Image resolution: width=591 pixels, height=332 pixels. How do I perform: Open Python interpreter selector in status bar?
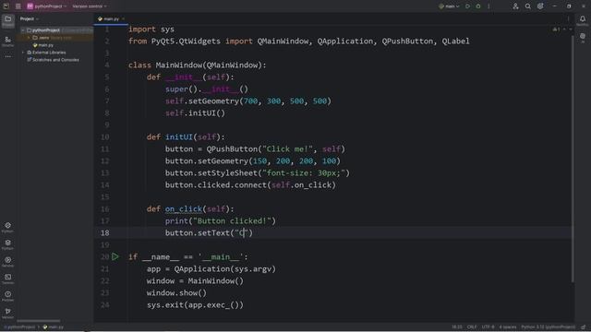[548, 327]
